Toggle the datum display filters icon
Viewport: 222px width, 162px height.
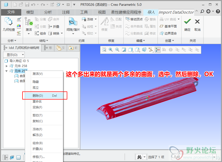tap(151, 50)
